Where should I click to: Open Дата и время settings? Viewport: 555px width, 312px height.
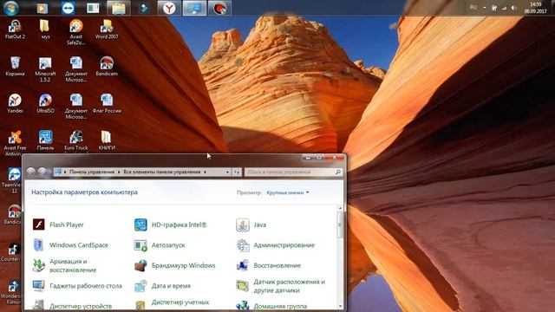coord(162,285)
